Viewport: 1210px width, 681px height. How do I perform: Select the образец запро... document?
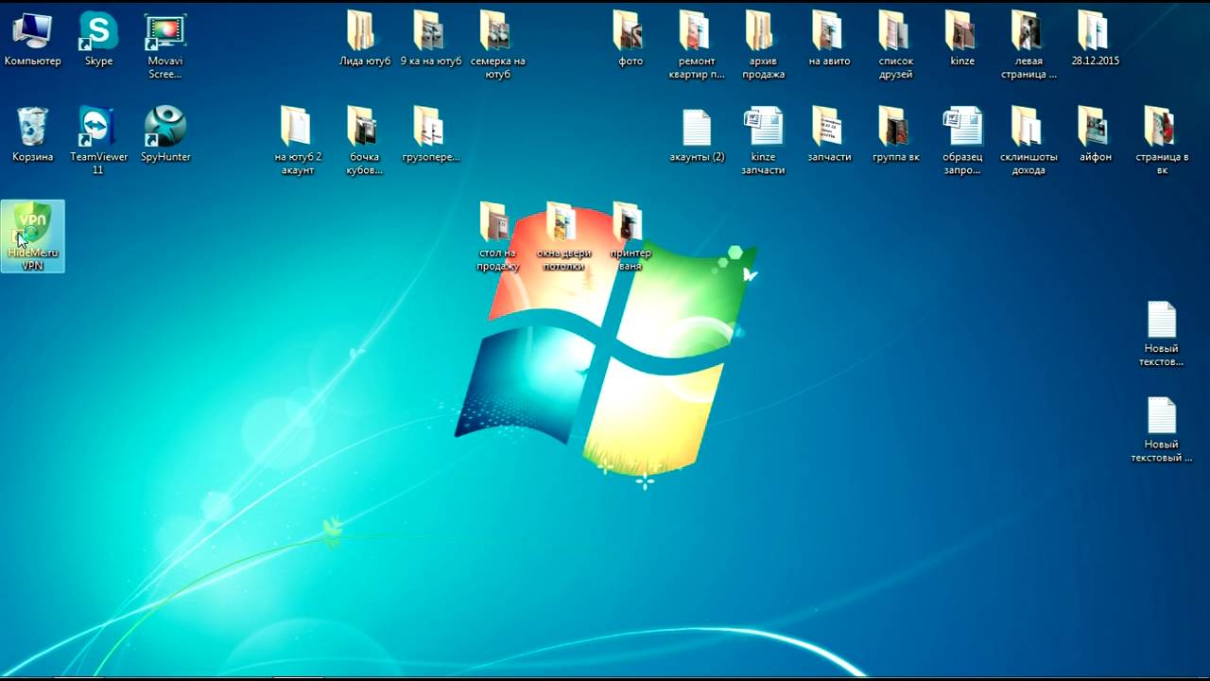[x=961, y=140]
